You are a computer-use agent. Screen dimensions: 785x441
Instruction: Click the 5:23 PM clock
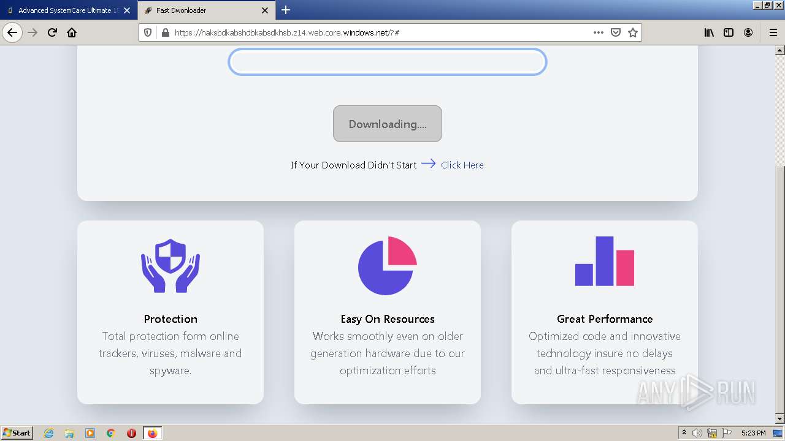753,433
